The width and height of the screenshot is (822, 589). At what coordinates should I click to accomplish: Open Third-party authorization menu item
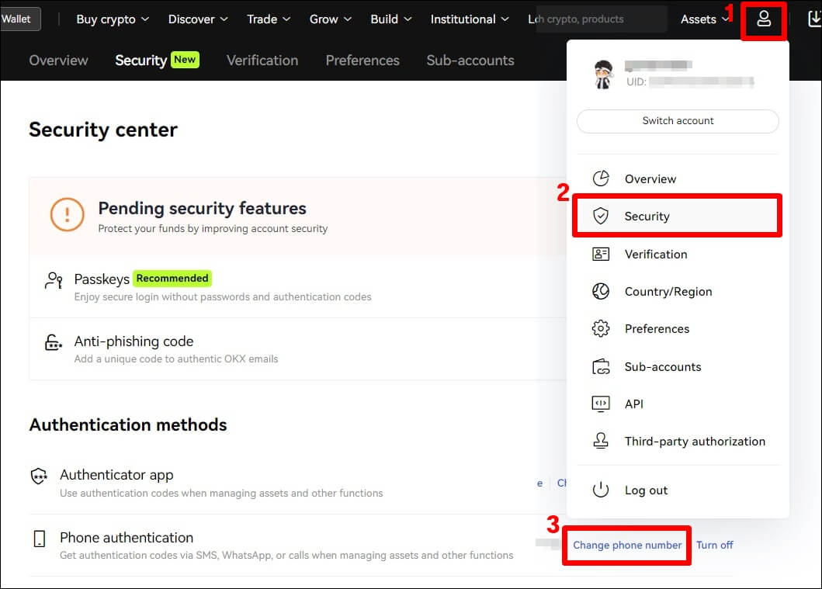(x=678, y=442)
